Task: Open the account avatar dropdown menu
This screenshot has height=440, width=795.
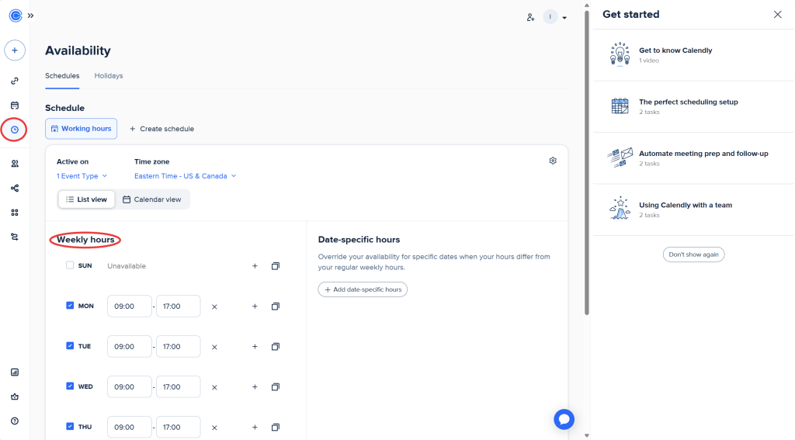Action: click(x=555, y=17)
